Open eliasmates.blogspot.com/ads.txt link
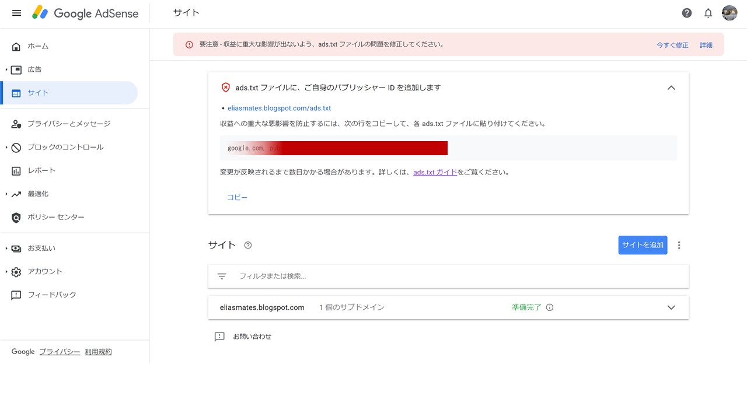This screenshot has width=747, height=420. [279, 108]
